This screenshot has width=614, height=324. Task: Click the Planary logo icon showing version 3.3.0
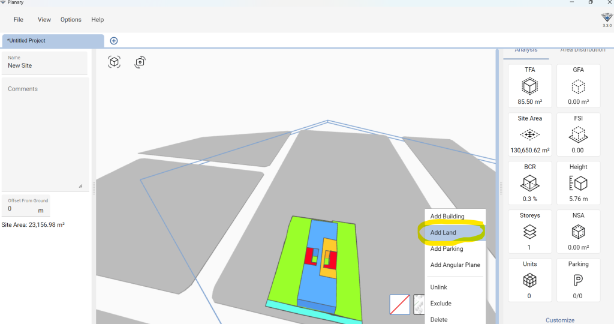click(x=607, y=18)
